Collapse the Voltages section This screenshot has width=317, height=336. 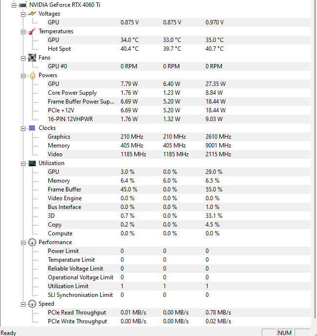click(23, 14)
